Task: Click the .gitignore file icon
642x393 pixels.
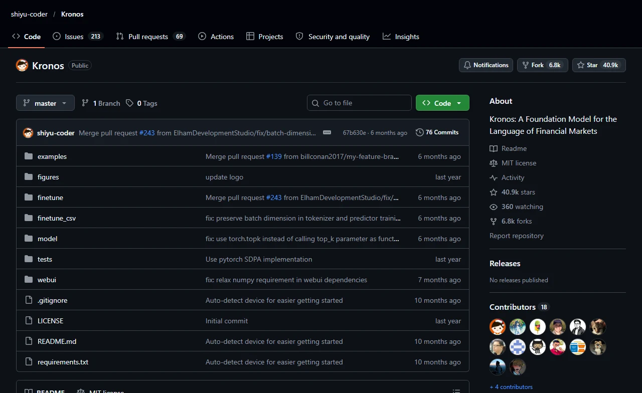Action: tap(29, 300)
